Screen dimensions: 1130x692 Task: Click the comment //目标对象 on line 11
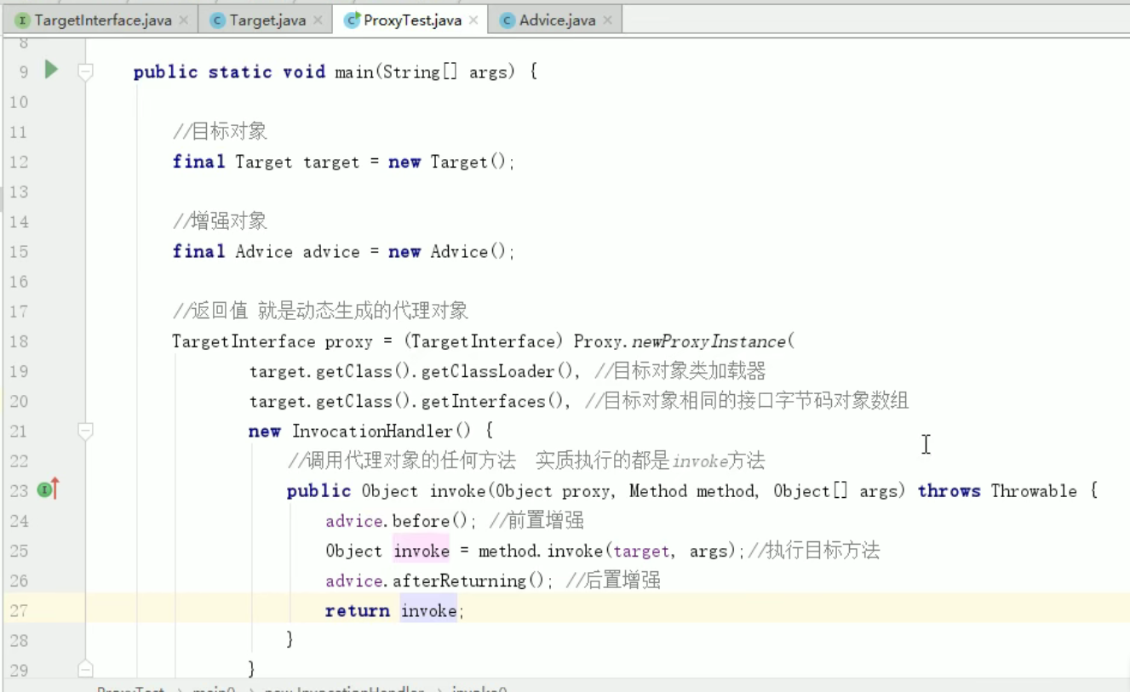(x=220, y=132)
